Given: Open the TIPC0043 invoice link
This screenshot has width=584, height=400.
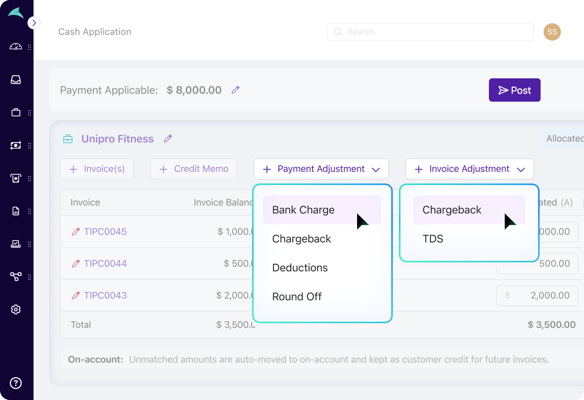Looking at the screenshot, I should click(105, 295).
